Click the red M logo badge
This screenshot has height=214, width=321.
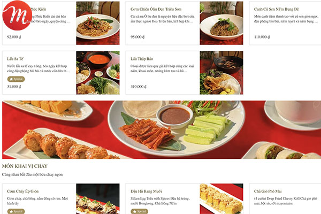(17, 16)
